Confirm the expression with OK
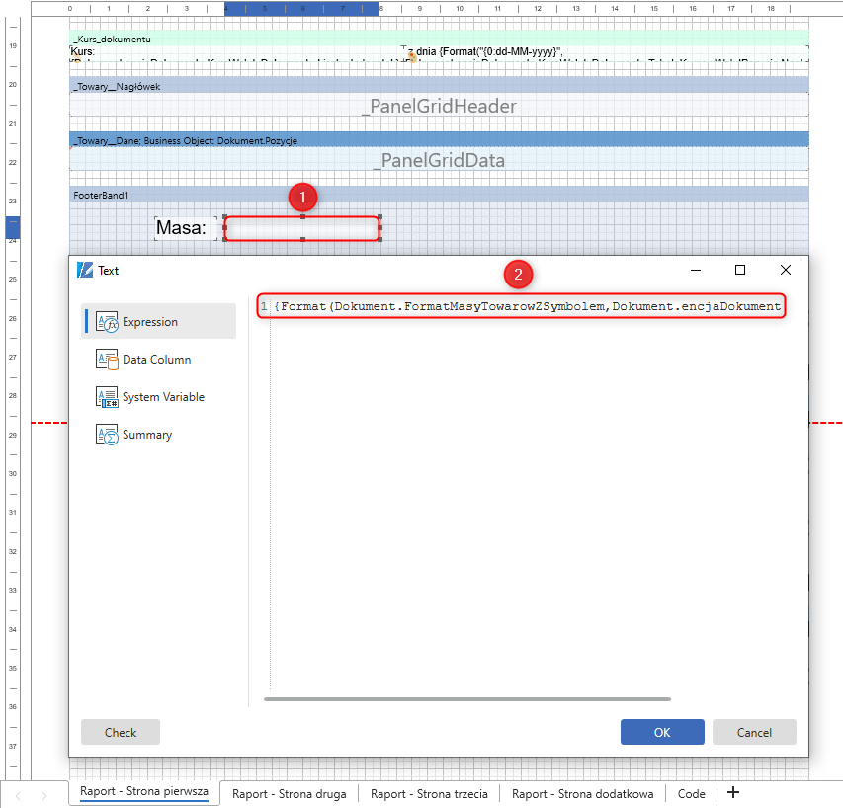Image resolution: width=843 pixels, height=808 pixels. click(x=662, y=732)
